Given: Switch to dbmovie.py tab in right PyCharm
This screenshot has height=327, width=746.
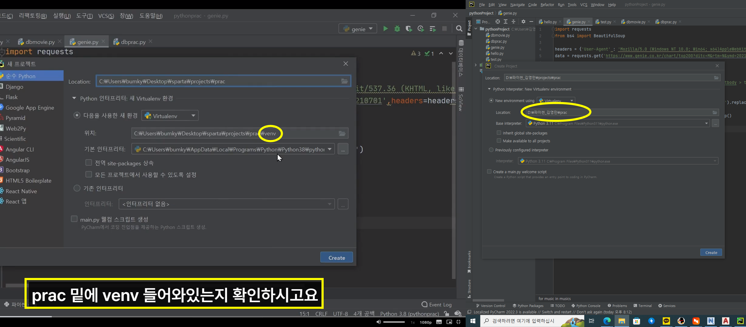Looking at the screenshot, I should coord(635,22).
